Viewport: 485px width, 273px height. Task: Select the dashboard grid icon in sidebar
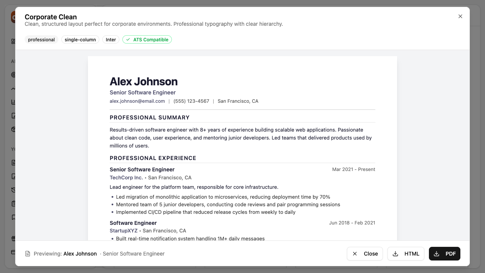(13, 41)
